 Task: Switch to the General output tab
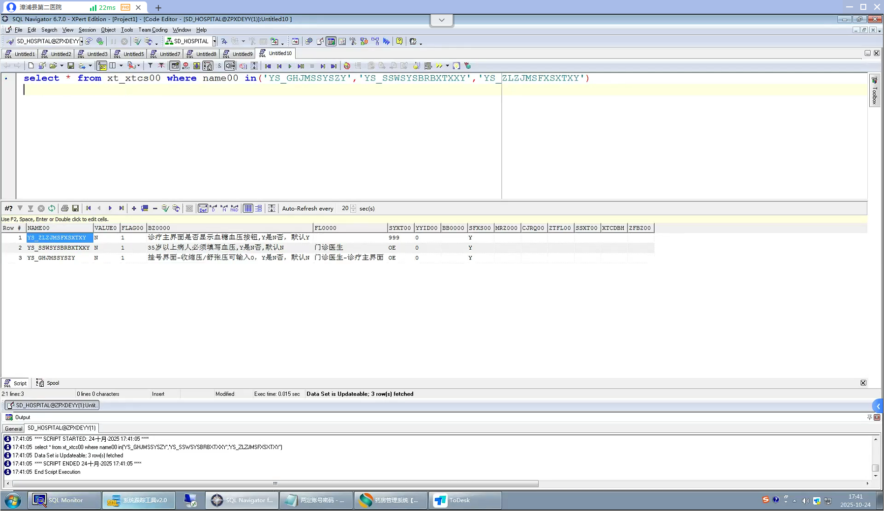pos(13,428)
